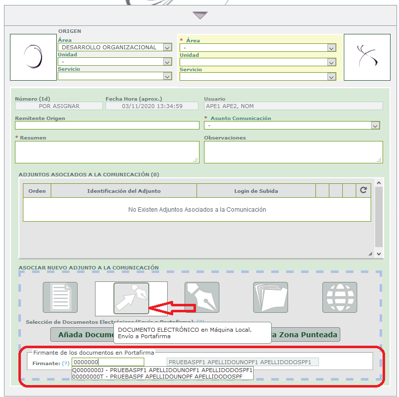Click inside the Observaciones text area
Screen dimensions: 399x397
tap(294, 152)
